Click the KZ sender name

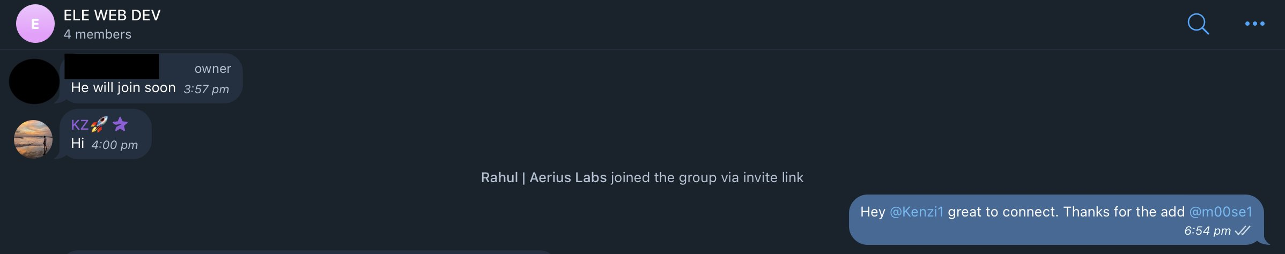(79, 125)
